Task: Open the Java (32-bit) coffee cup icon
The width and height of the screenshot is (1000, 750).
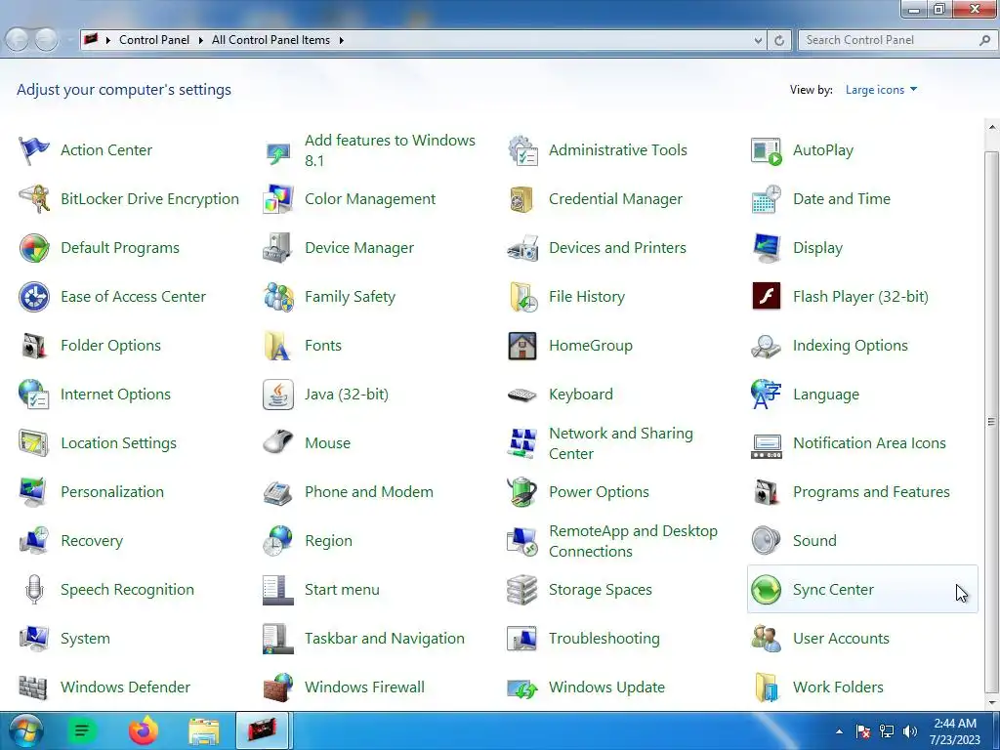Action: click(278, 395)
